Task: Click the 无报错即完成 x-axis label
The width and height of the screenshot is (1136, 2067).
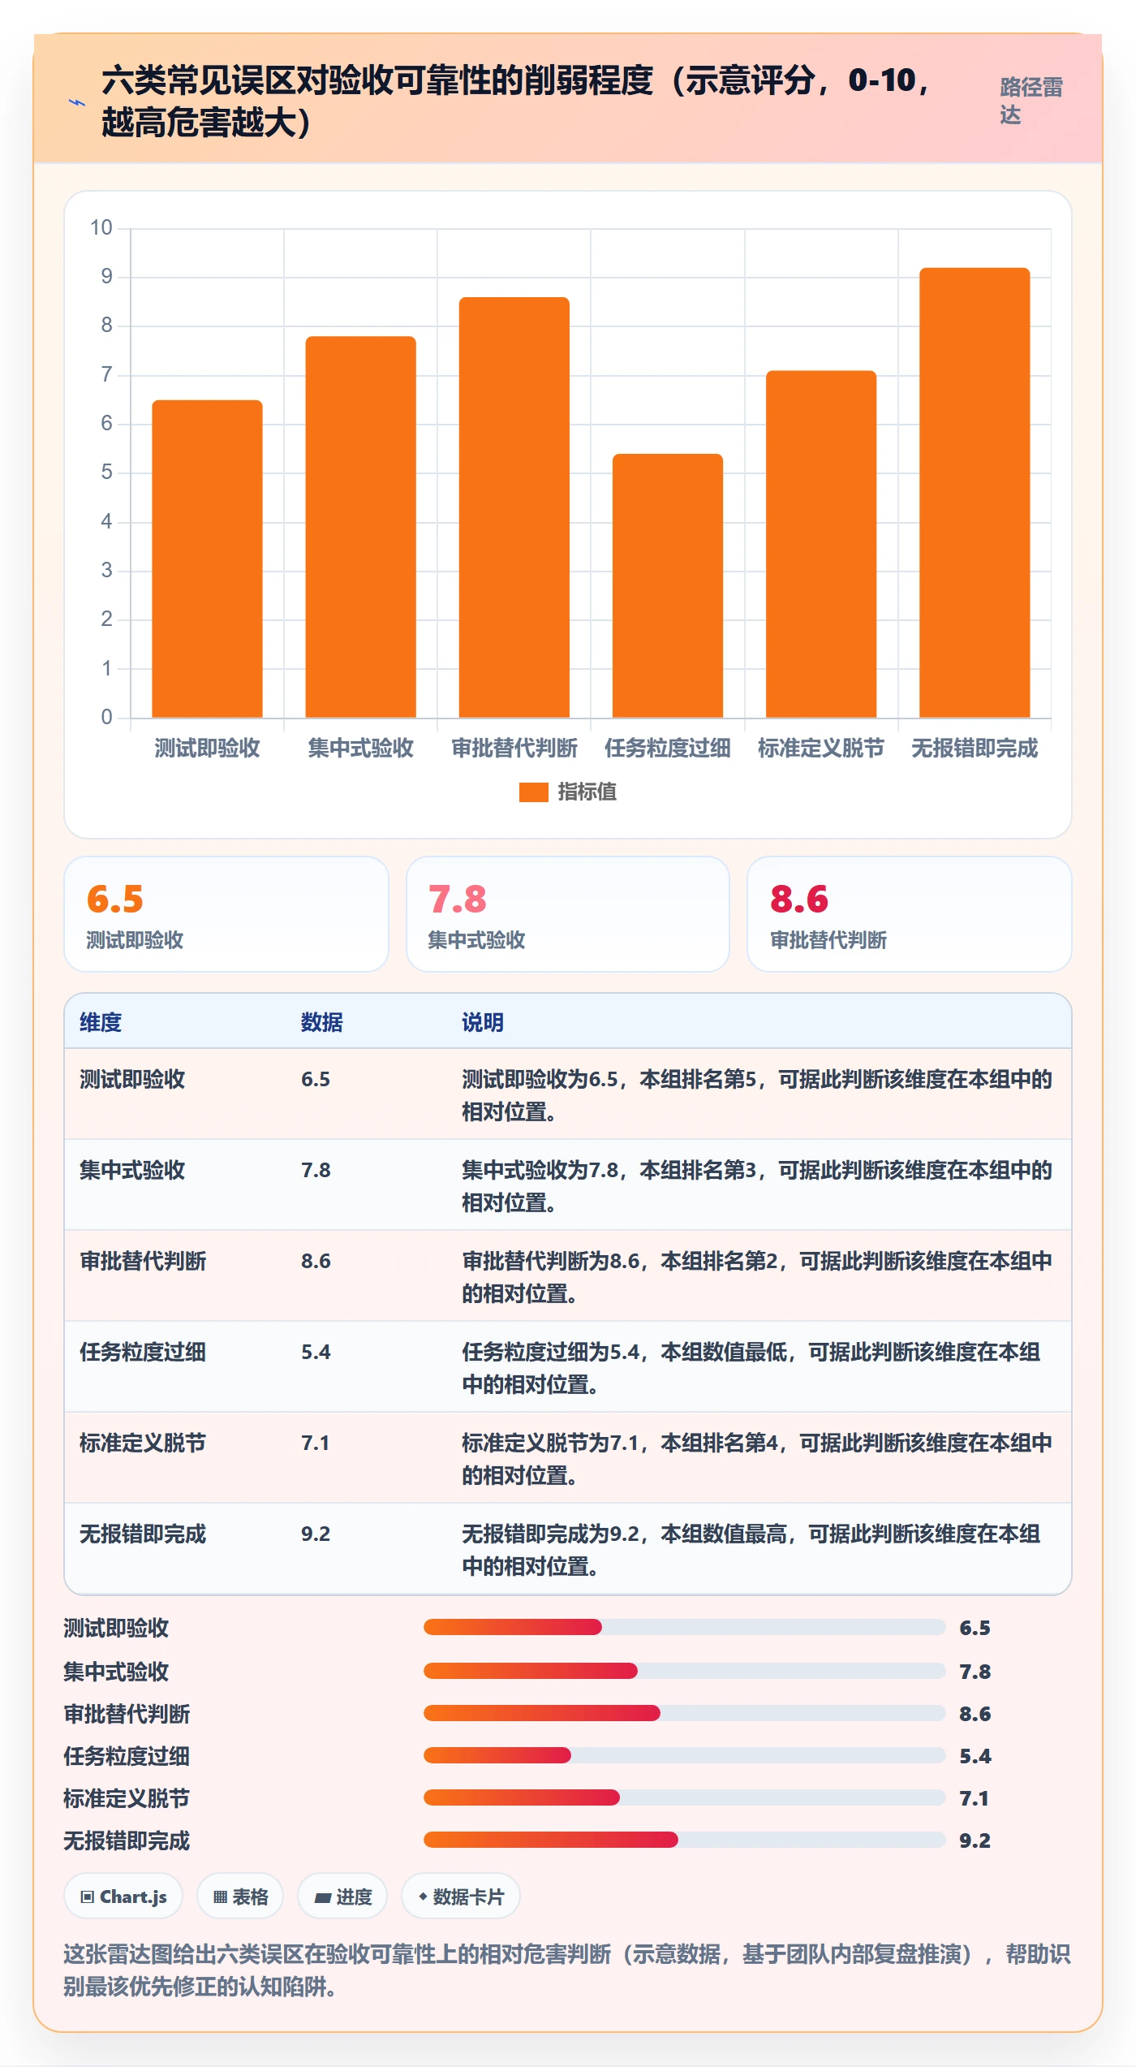Action: 975,749
